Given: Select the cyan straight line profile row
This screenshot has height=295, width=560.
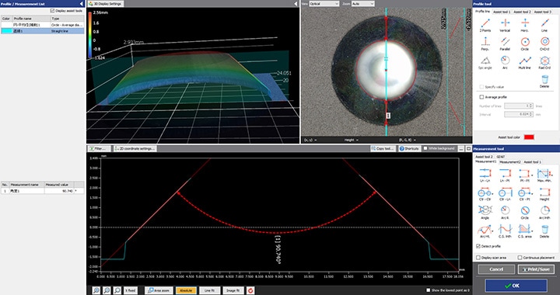Looking at the screenshot, I should pos(43,31).
